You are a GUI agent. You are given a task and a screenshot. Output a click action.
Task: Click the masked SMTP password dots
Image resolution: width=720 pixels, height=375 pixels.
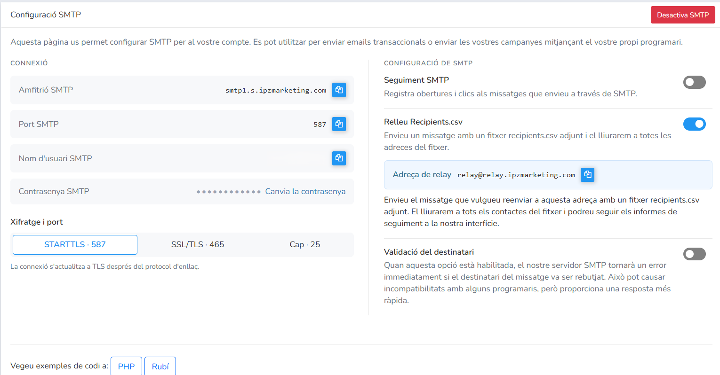pos(229,192)
